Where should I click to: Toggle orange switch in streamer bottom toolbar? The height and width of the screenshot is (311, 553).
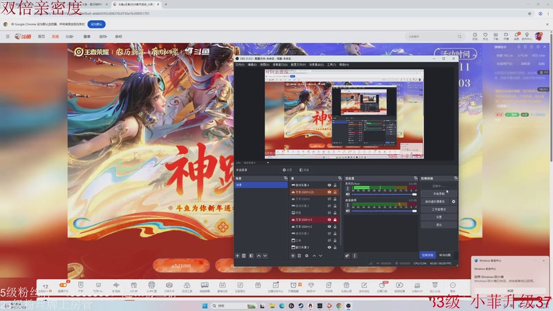pyautogui.click(x=63, y=285)
